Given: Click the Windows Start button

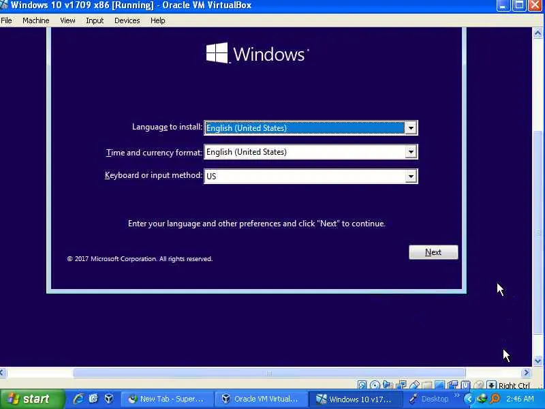Looking at the screenshot, I should (32, 399).
